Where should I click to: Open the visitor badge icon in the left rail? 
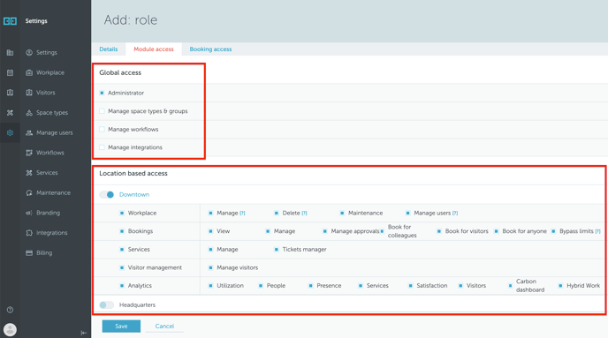pos(10,93)
